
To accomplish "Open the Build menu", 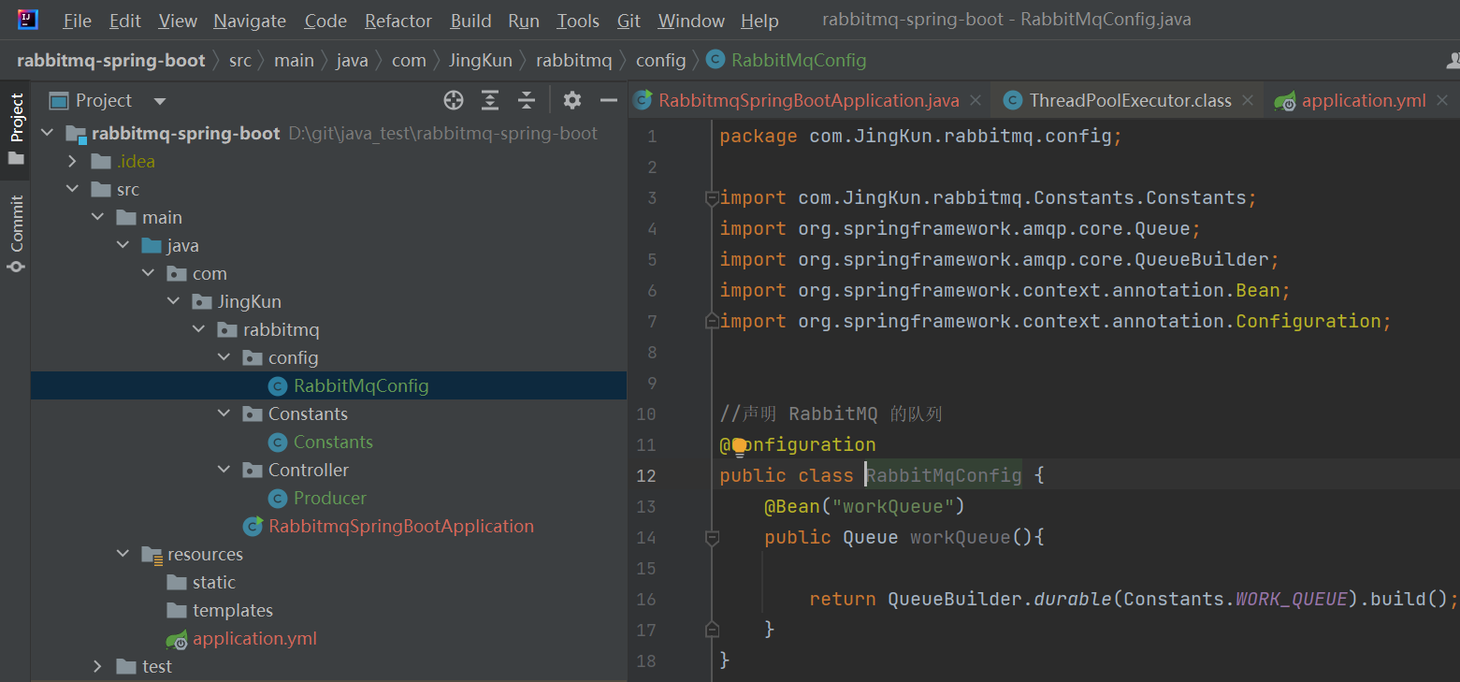I will coord(470,21).
